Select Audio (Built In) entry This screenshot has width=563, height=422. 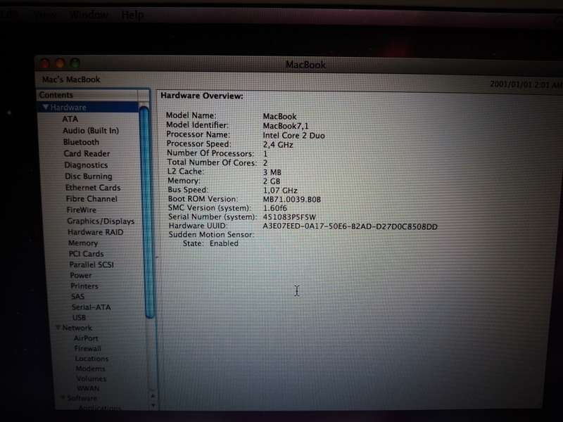click(91, 130)
